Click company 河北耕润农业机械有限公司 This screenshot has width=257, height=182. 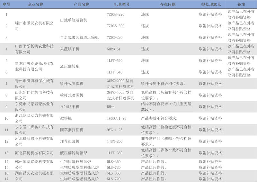(34, 141)
